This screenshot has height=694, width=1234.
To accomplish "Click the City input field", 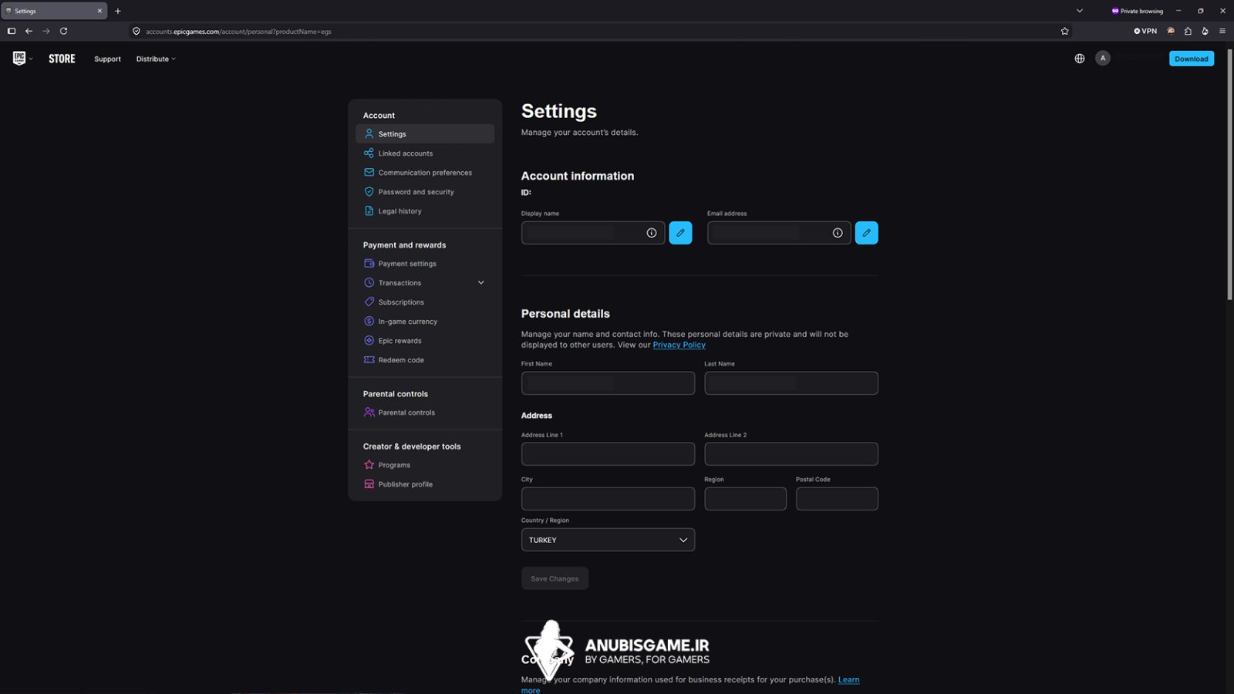I will coord(608,499).
